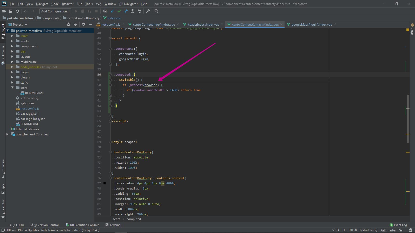Open project folder icon in toolbar
The image size is (415, 233).
pos(4,11)
